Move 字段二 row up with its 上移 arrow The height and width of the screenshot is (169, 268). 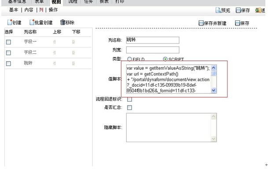click(x=55, y=53)
